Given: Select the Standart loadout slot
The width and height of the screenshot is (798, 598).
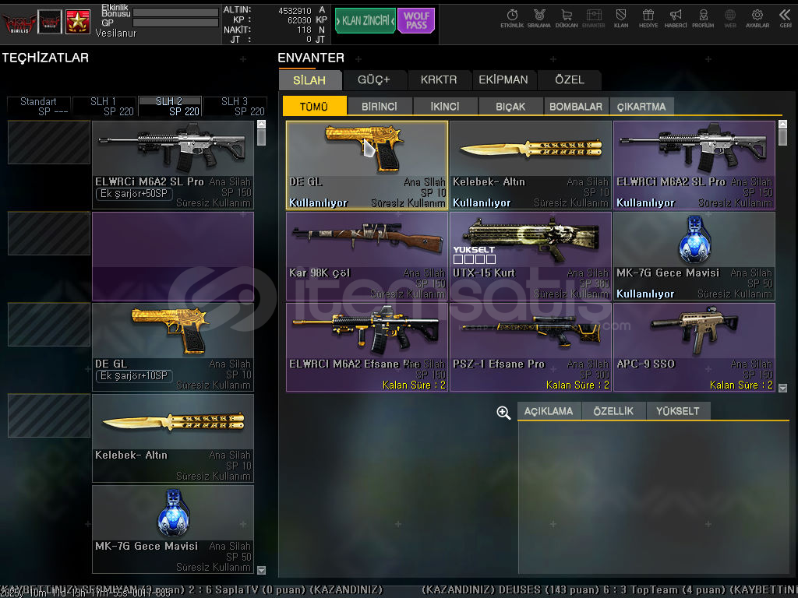Looking at the screenshot, I should click(39, 106).
